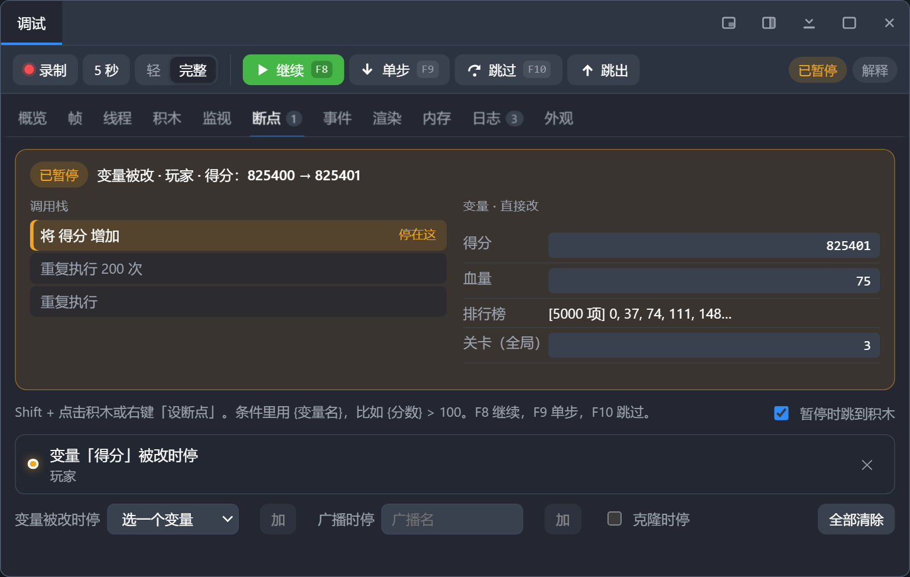910x577 pixels.
Task: Collapse the debug panel via the download-arrow icon
Action: point(809,23)
